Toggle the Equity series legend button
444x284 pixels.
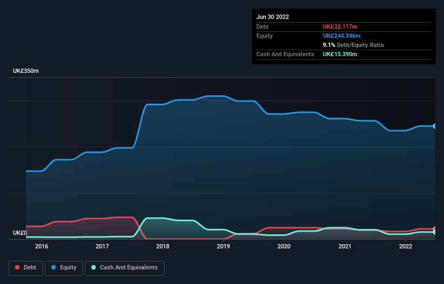tap(64, 268)
